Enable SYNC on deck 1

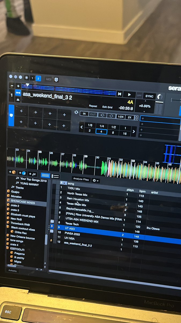click(149, 96)
